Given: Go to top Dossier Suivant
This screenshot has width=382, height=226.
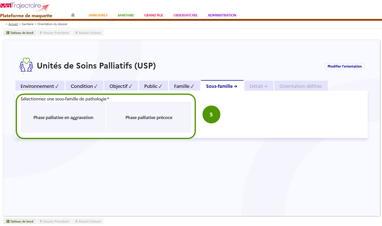Looking at the screenshot, I should click(x=88, y=33).
